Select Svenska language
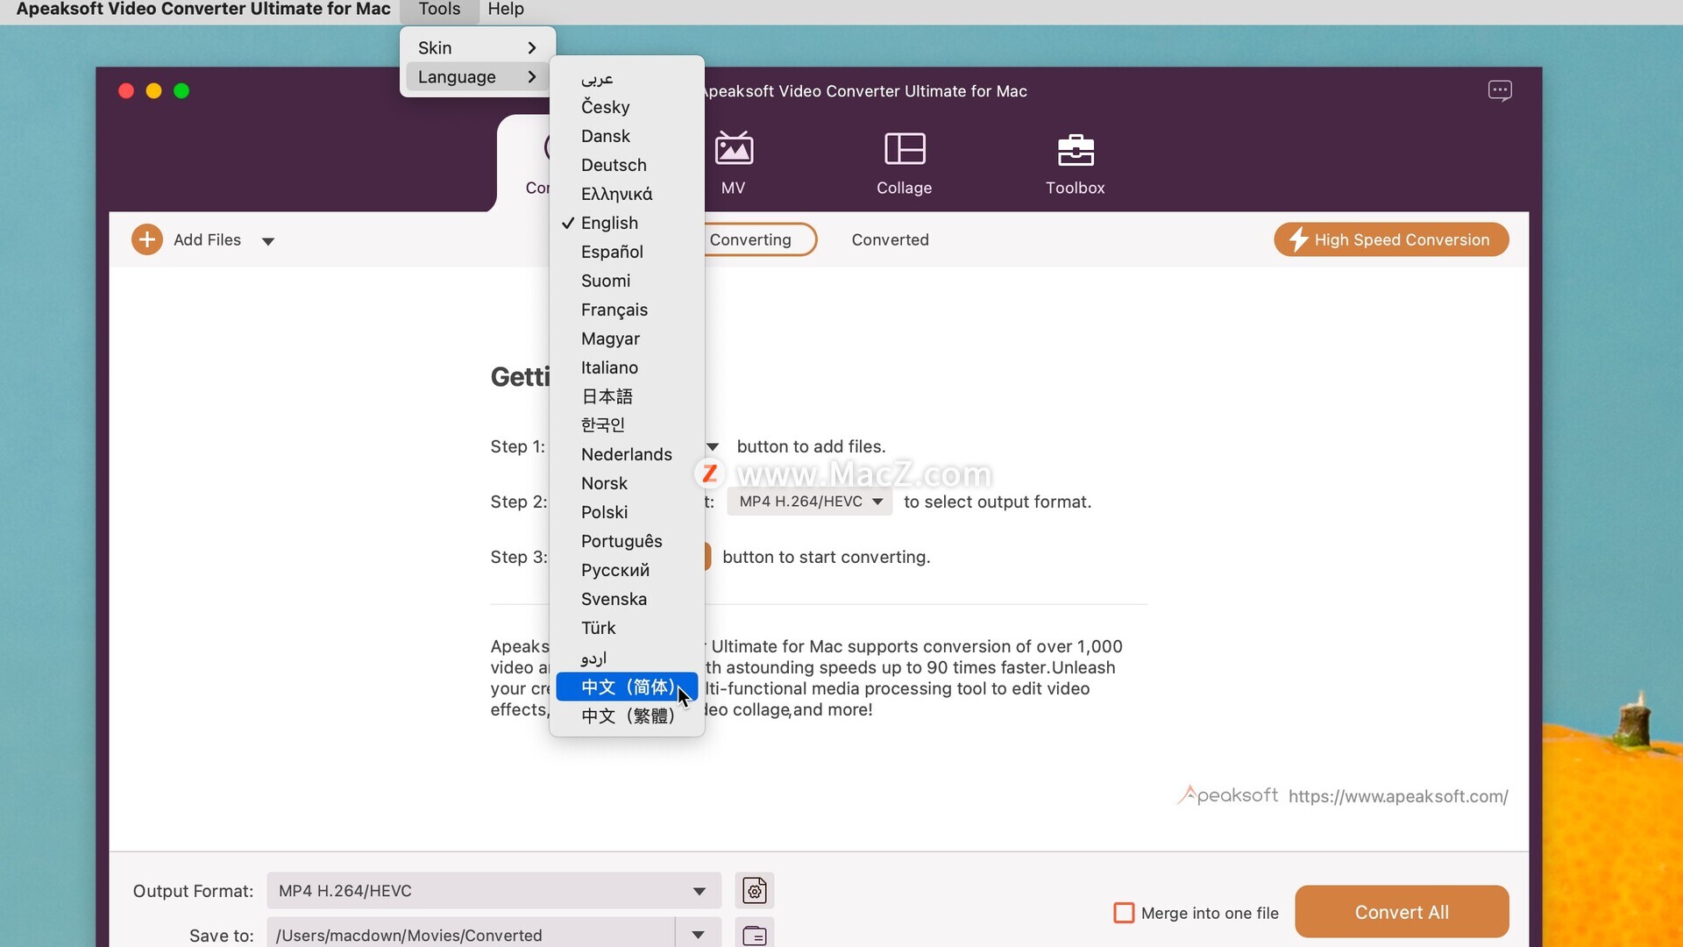 [x=627, y=599]
